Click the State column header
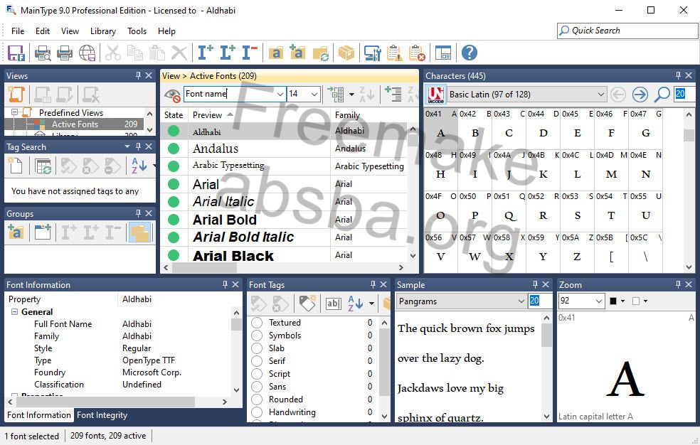Image resolution: width=700 pixels, height=445 pixels. point(174,115)
